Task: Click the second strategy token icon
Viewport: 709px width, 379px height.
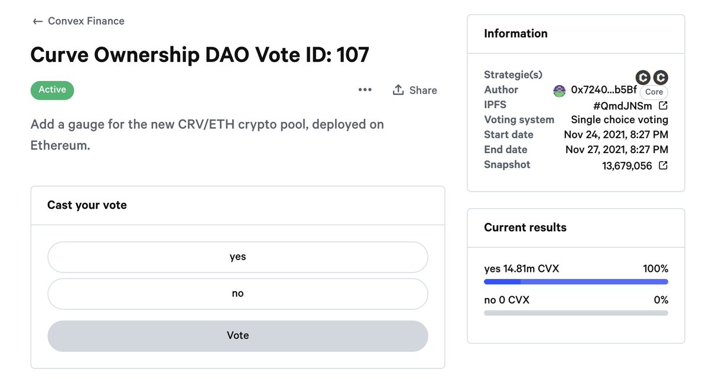Action: point(661,77)
